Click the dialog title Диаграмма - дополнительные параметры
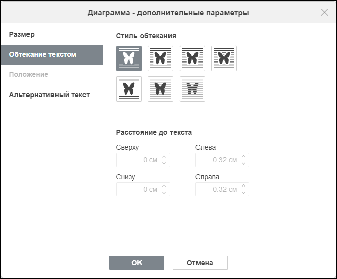Screen dimensions: 337x279 tap(168, 13)
